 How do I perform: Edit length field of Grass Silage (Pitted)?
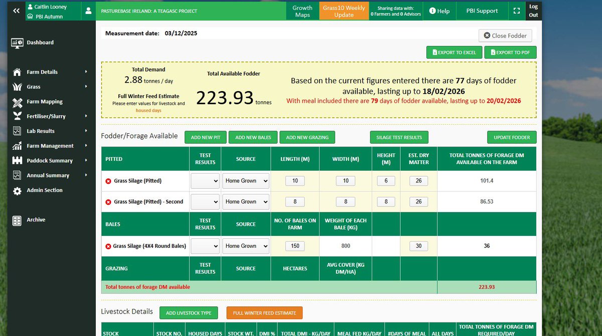pyautogui.click(x=295, y=181)
